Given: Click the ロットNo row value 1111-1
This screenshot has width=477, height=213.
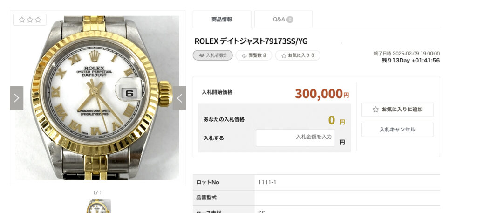Looking at the screenshot, I should (267, 182).
